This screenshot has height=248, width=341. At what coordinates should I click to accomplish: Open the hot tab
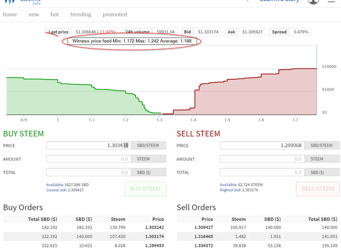[54, 14]
